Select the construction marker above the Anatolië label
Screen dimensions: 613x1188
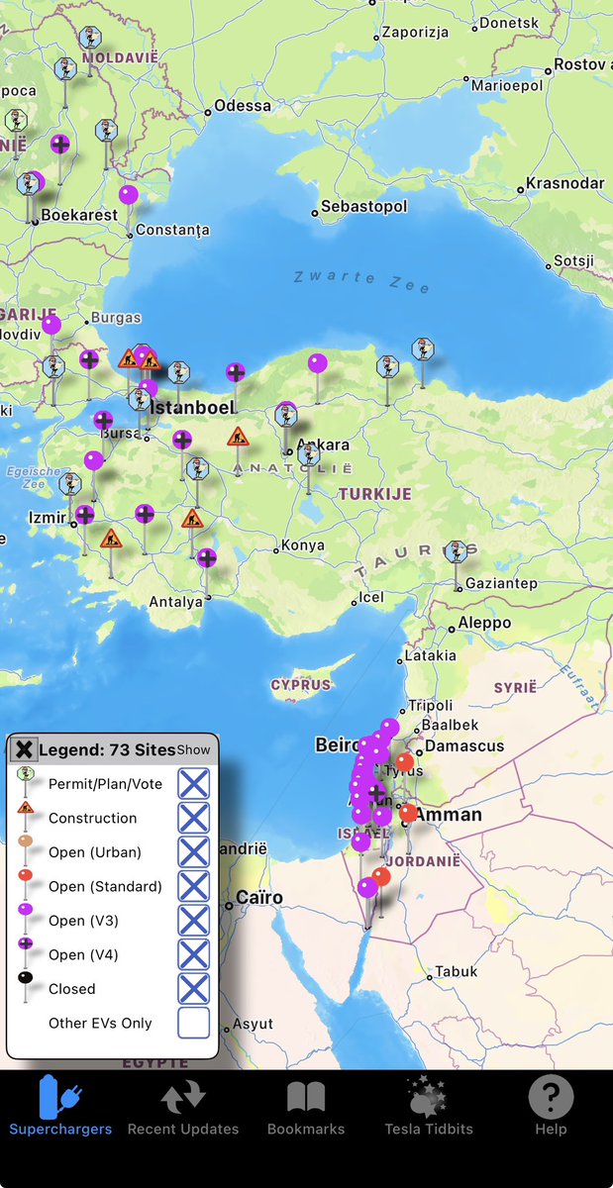(x=238, y=437)
